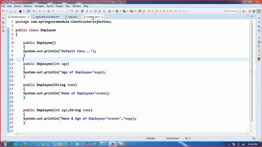This screenshot has height=147, width=262.
Task: Click the Last Edit Location icon
Action: (x=171, y=11)
